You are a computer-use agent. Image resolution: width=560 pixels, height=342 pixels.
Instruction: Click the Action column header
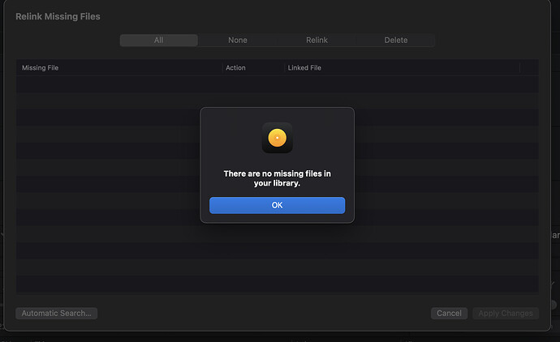tap(252, 68)
